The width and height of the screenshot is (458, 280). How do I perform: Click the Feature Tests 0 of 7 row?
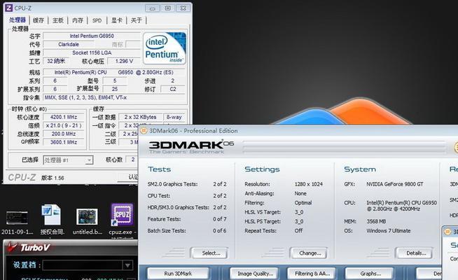[187, 219]
